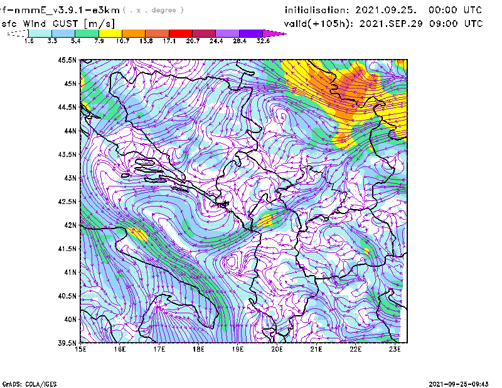
Task: Click the '44.5N' latitude label
Action: (67, 107)
